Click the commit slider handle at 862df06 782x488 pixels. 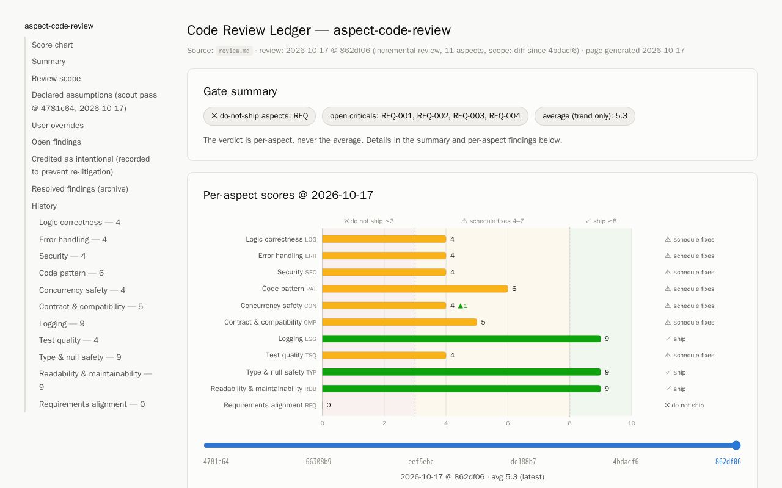click(x=736, y=445)
